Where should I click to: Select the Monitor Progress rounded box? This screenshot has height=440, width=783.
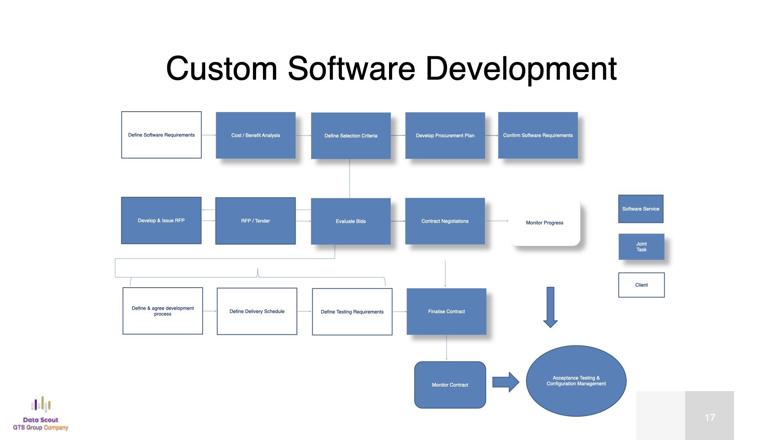tap(544, 222)
